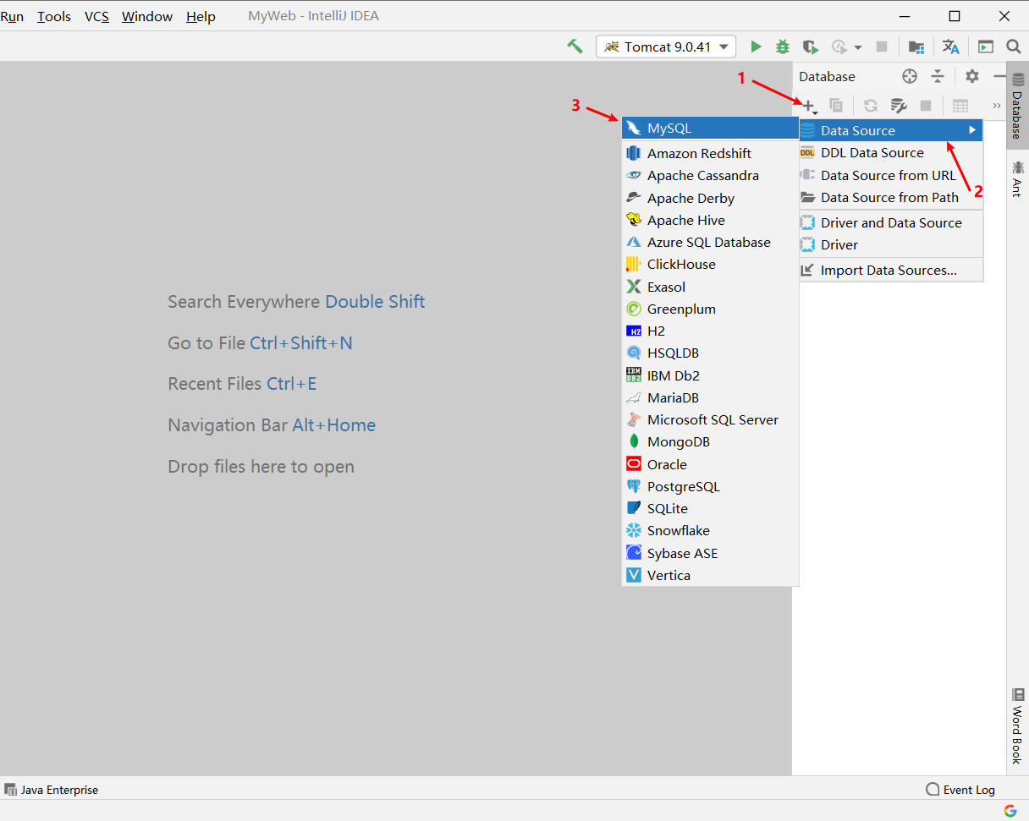This screenshot has height=821, width=1029.
Task: Choose Data Source from URL
Action: coord(891,176)
